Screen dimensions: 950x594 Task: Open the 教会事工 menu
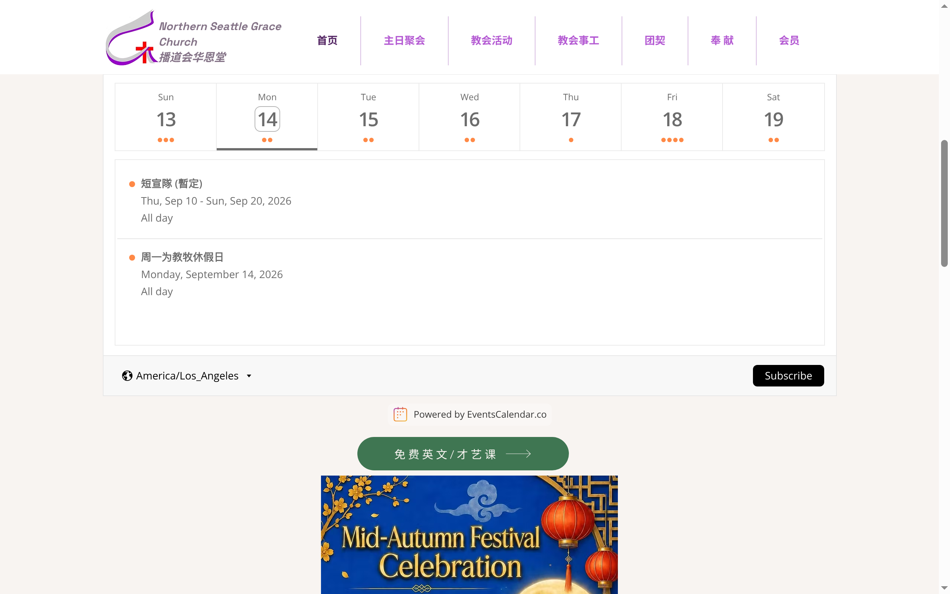pyautogui.click(x=578, y=40)
